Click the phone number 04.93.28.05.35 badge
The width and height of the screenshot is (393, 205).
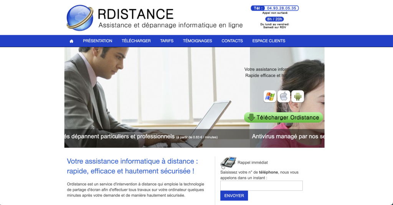point(275,8)
